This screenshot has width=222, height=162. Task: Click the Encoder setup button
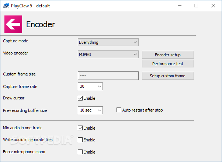pos(168,55)
